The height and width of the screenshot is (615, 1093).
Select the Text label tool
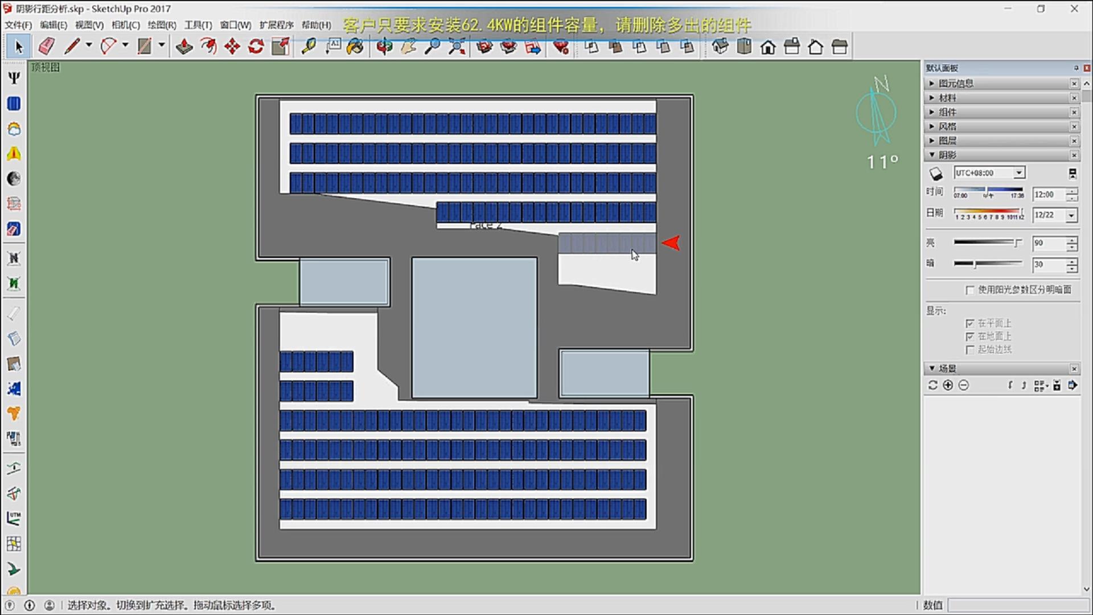coord(333,47)
